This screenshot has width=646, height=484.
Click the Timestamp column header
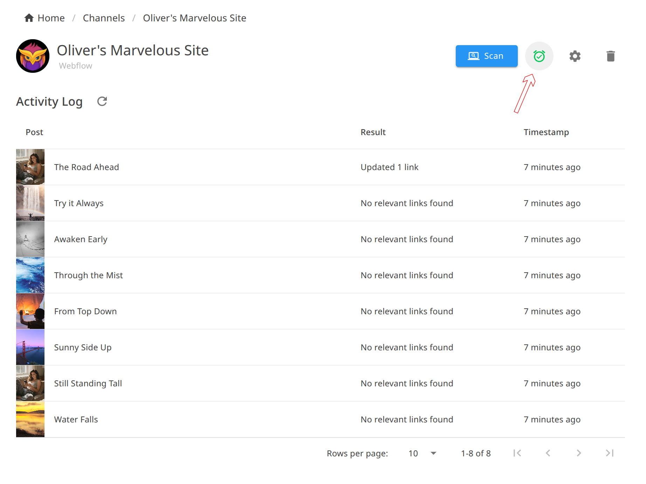546,132
